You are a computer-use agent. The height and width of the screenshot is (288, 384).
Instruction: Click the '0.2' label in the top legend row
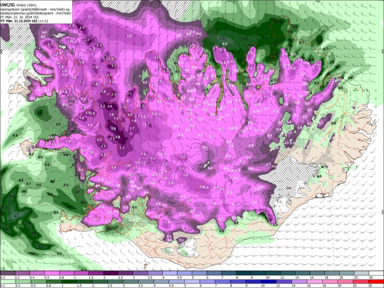pos(2,277)
